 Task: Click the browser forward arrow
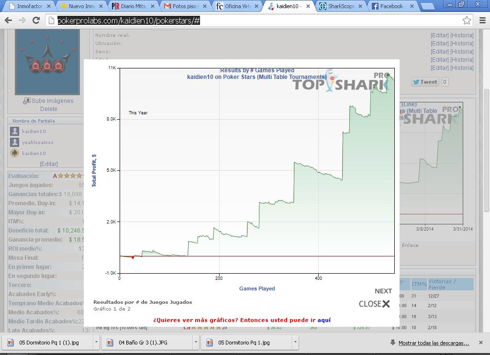tap(22, 20)
